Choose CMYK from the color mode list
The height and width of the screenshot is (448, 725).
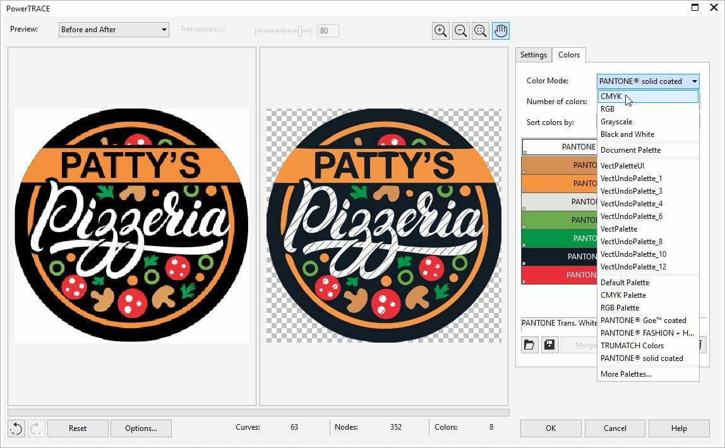[x=648, y=97]
